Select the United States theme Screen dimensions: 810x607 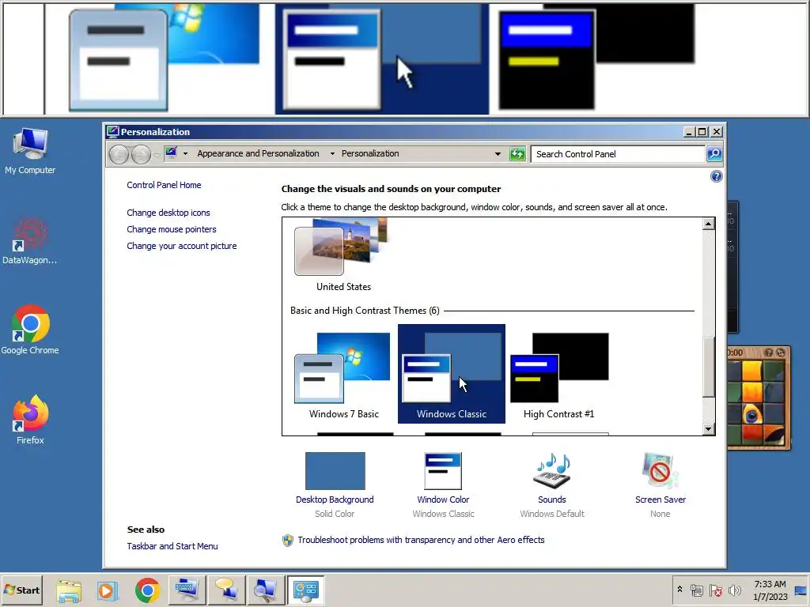click(343, 255)
